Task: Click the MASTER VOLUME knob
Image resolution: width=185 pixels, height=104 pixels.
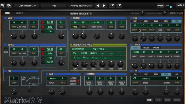Action: pyautogui.click(x=164, y=13)
